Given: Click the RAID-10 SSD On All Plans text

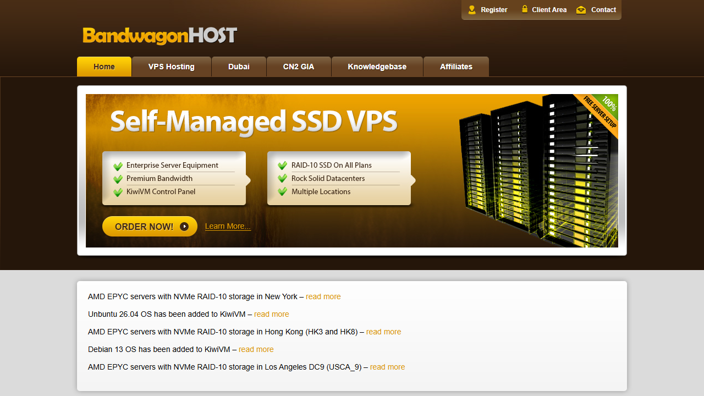Looking at the screenshot, I should click(332, 165).
